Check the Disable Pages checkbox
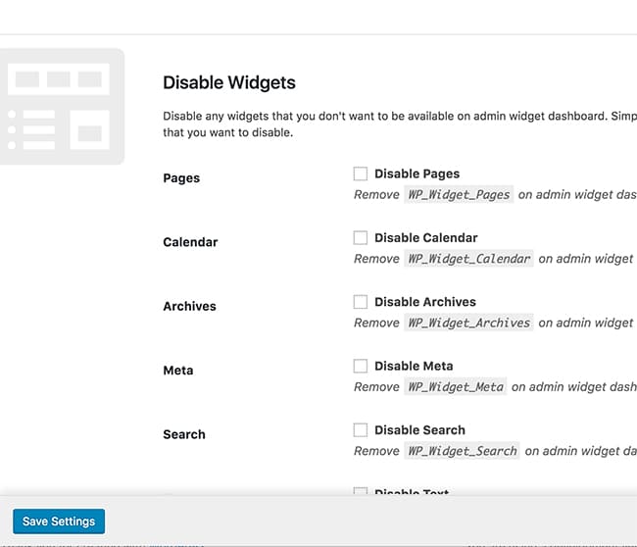637x547 pixels. pyautogui.click(x=361, y=174)
